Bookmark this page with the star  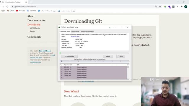pos(160,6)
